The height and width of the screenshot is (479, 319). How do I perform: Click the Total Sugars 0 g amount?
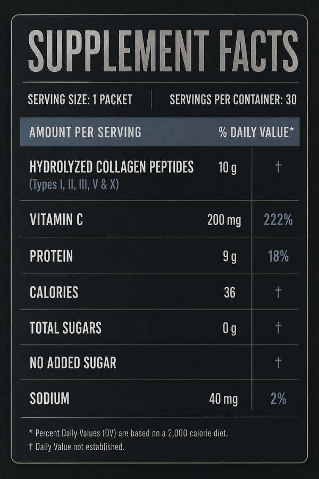(230, 328)
